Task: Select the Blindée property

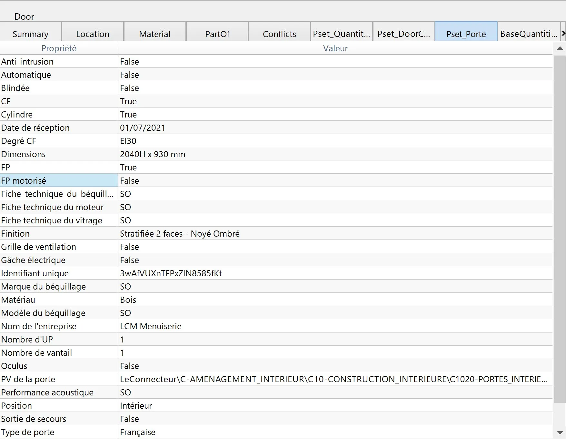Action: [x=59, y=88]
